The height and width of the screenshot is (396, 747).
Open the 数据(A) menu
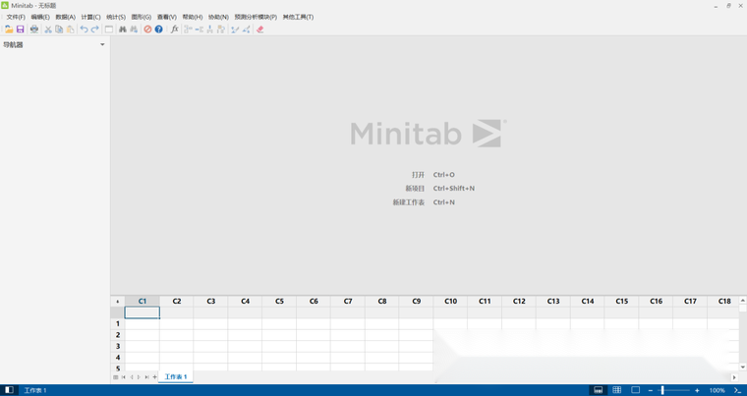click(x=65, y=17)
